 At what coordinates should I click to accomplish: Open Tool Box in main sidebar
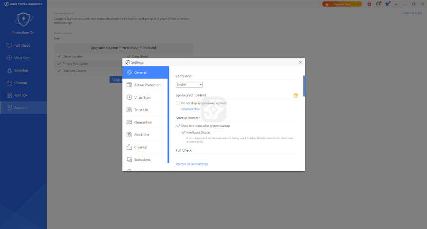23,95
